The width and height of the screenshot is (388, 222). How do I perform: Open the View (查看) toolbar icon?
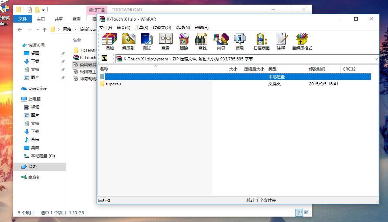(x=165, y=41)
